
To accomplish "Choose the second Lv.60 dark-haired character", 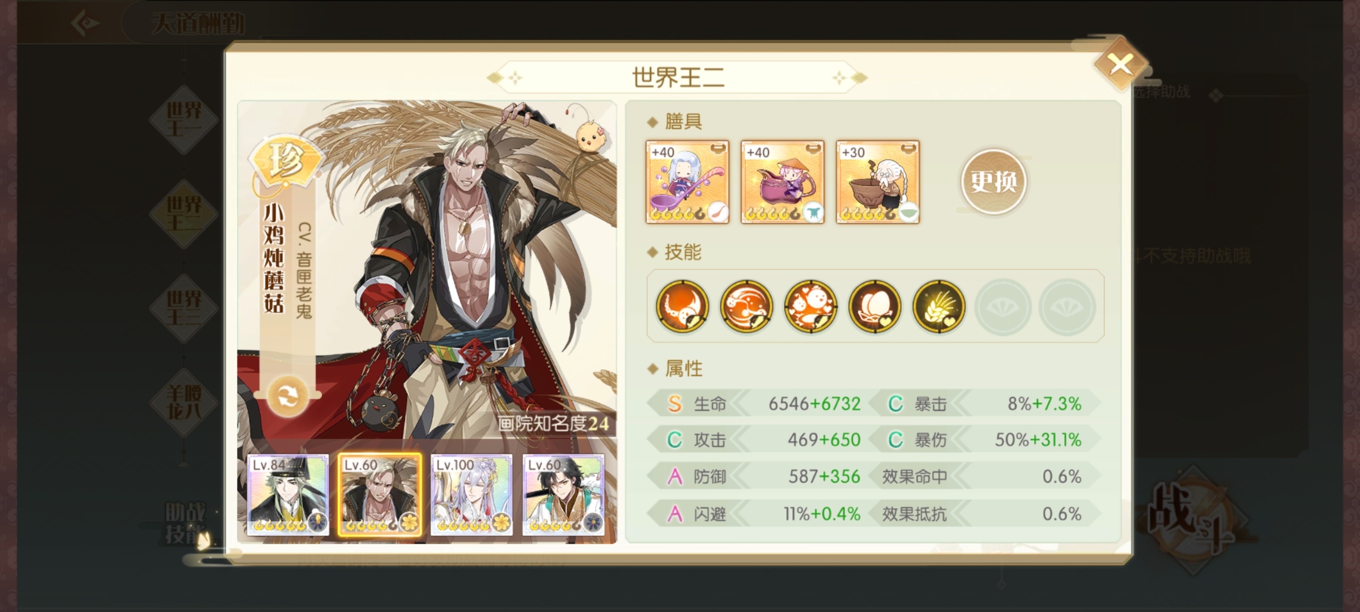I will click(x=563, y=495).
